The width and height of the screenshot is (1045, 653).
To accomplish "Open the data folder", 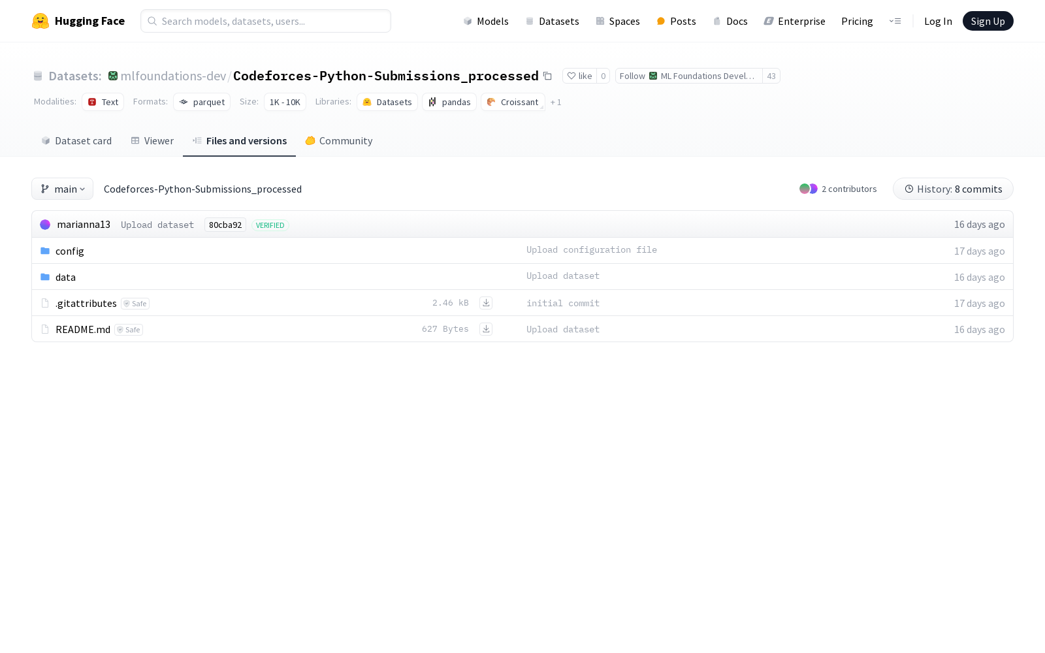I will click(x=65, y=277).
